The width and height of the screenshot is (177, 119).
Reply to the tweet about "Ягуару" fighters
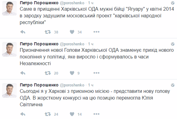23,32
